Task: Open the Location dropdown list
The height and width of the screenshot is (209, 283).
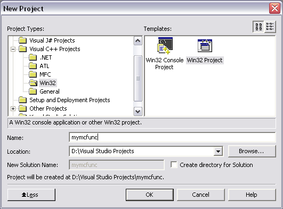Action: (x=218, y=152)
